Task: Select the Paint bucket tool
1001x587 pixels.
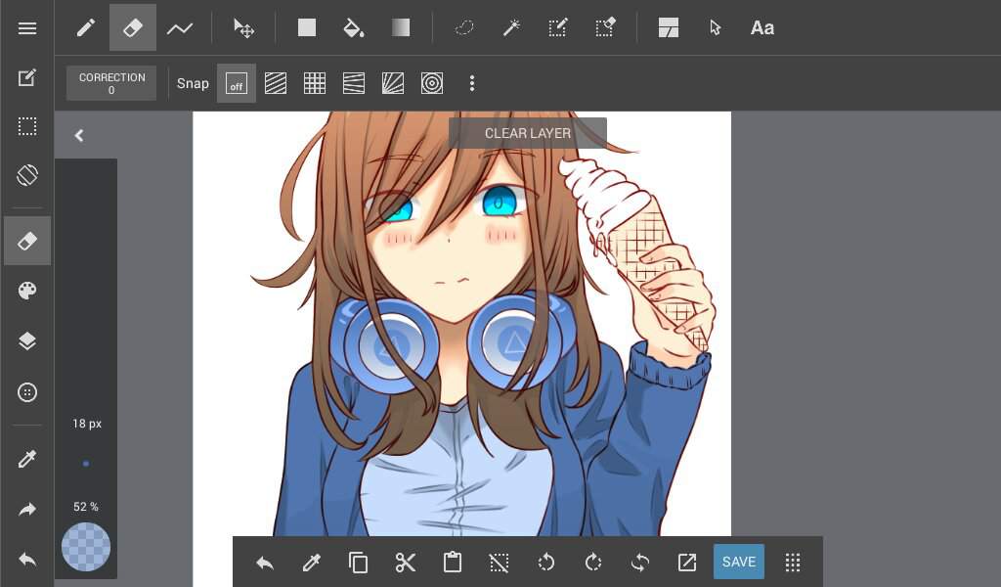Action: pyautogui.click(x=353, y=28)
